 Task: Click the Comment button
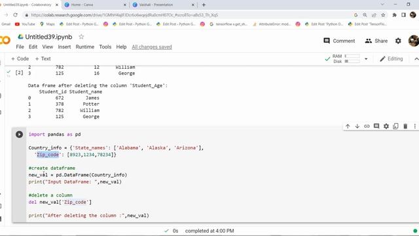tap(339, 41)
